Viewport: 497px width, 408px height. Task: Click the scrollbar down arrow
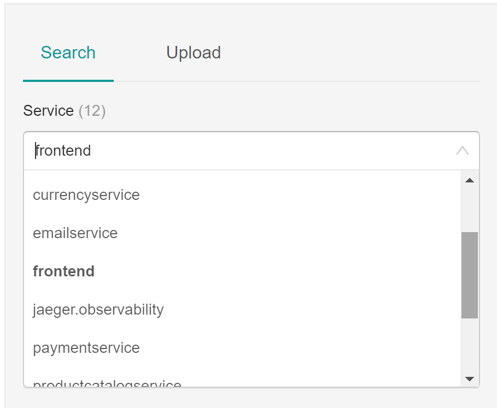(x=469, y=379)
